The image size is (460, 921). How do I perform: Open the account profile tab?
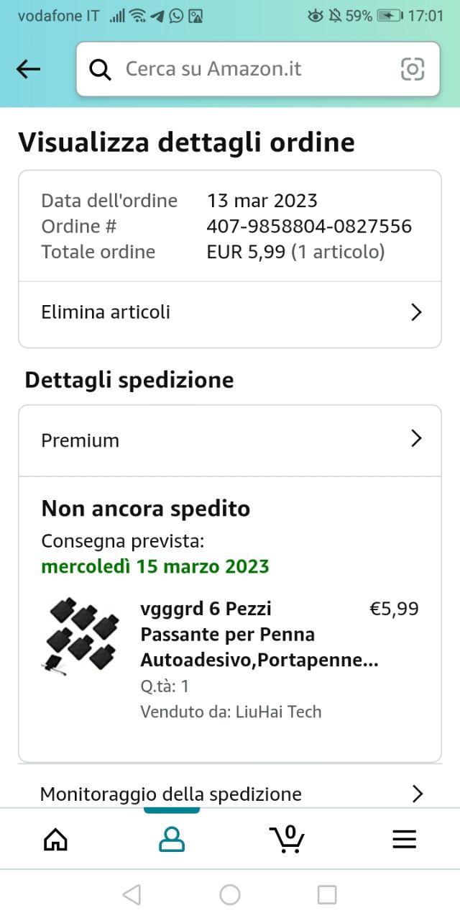pos(172,839)
